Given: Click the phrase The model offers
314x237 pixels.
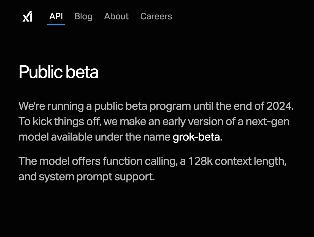Looking at the screenshot, I should pyautogui.click(x=59, y=161).
